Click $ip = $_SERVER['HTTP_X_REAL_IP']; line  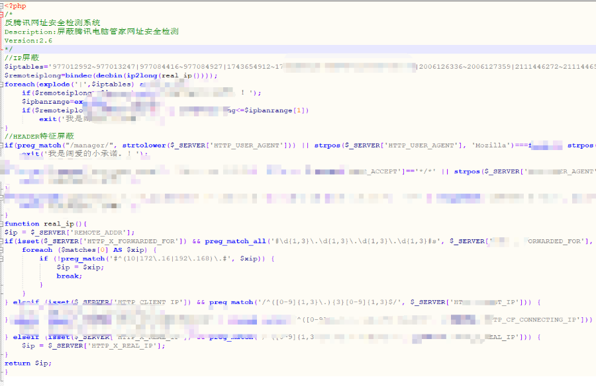93,346
